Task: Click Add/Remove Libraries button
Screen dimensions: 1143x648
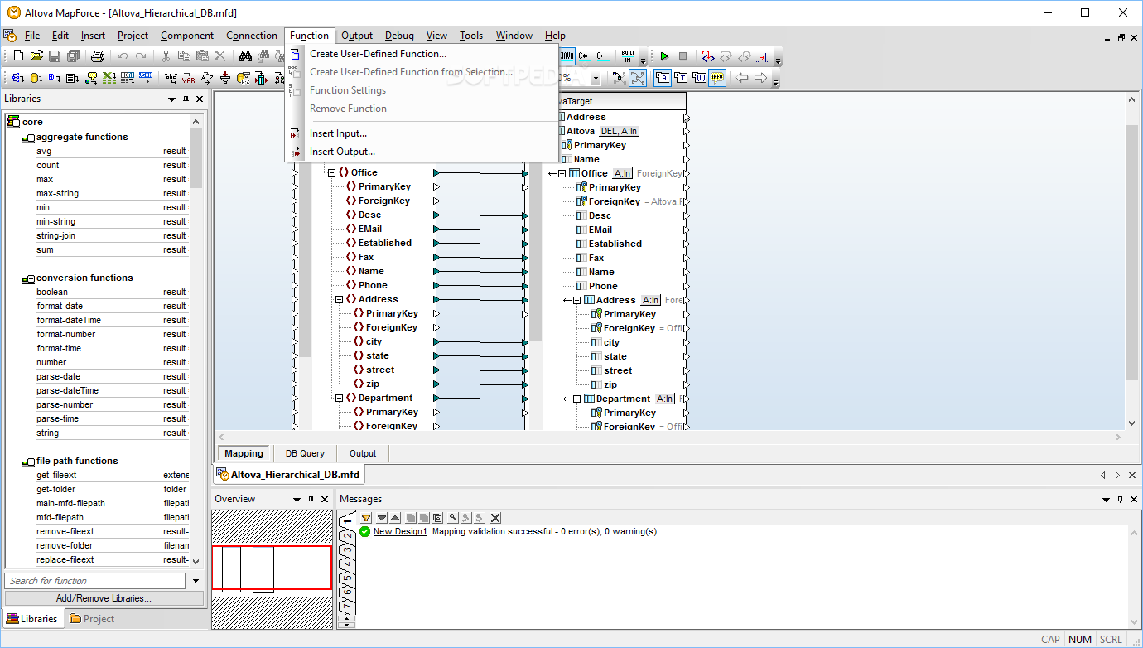Action: (104, 598)
